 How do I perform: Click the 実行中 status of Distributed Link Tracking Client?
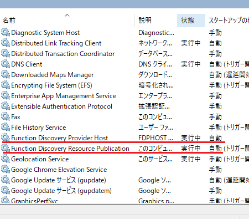tap(190, 43)
